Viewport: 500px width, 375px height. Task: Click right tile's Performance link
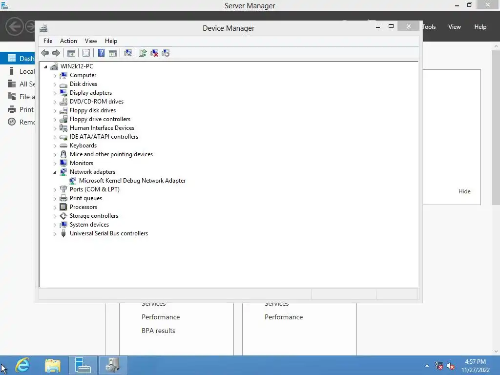[284, 317]
